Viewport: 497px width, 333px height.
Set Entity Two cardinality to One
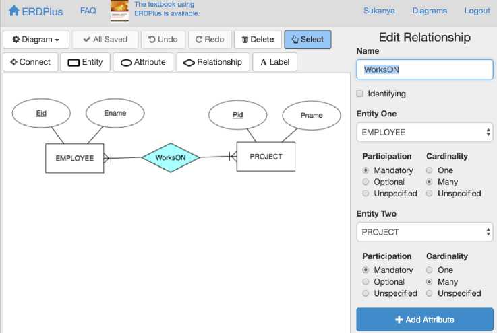(430, 270)
